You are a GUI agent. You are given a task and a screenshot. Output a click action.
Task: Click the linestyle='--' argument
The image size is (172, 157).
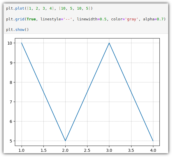click(56, 19)
